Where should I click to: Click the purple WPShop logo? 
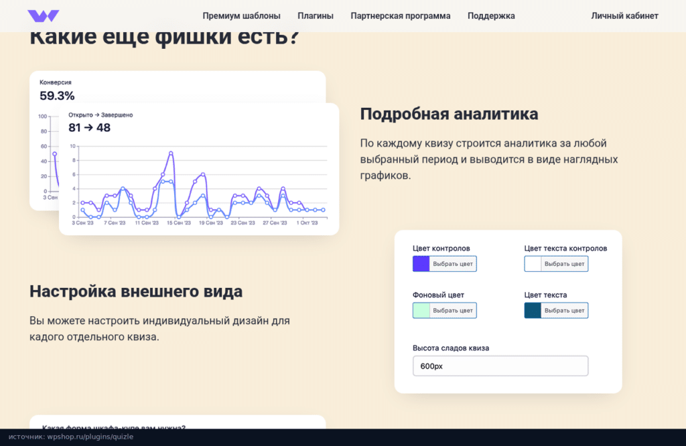point(44,16)
